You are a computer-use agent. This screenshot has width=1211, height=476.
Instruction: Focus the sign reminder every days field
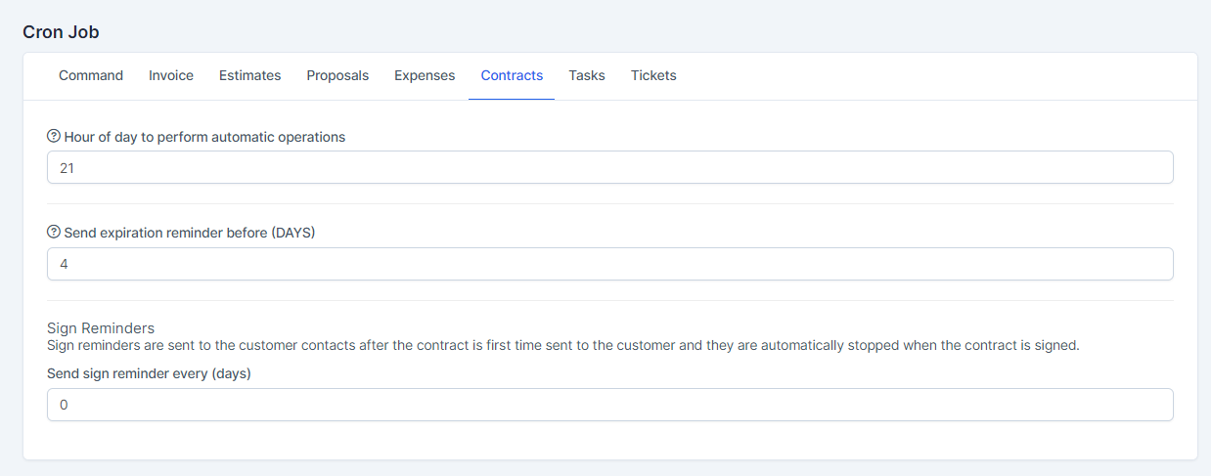coord(609,405)
